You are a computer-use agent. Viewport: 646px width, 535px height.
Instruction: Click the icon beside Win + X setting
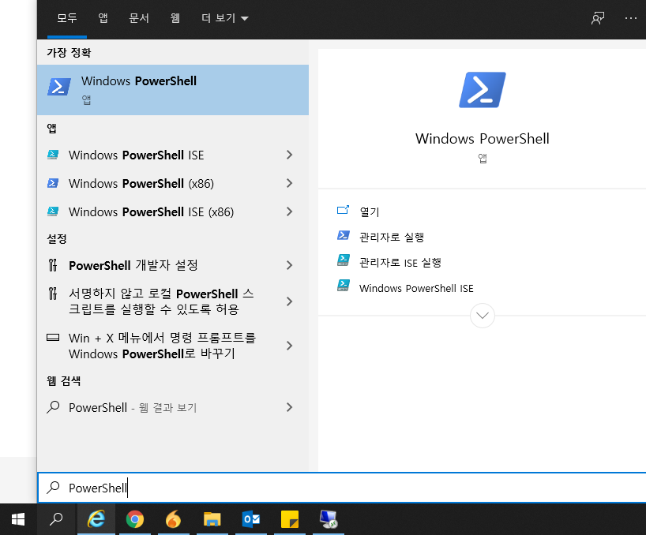pos(53,338)
